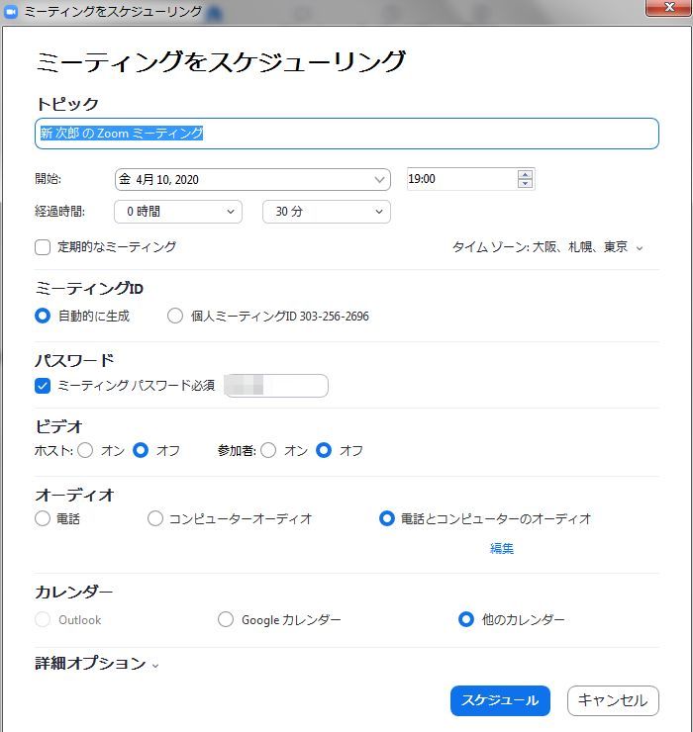693x732 pixels.
Task: Click the スケジュール button
Action: (x=500, y=700)
